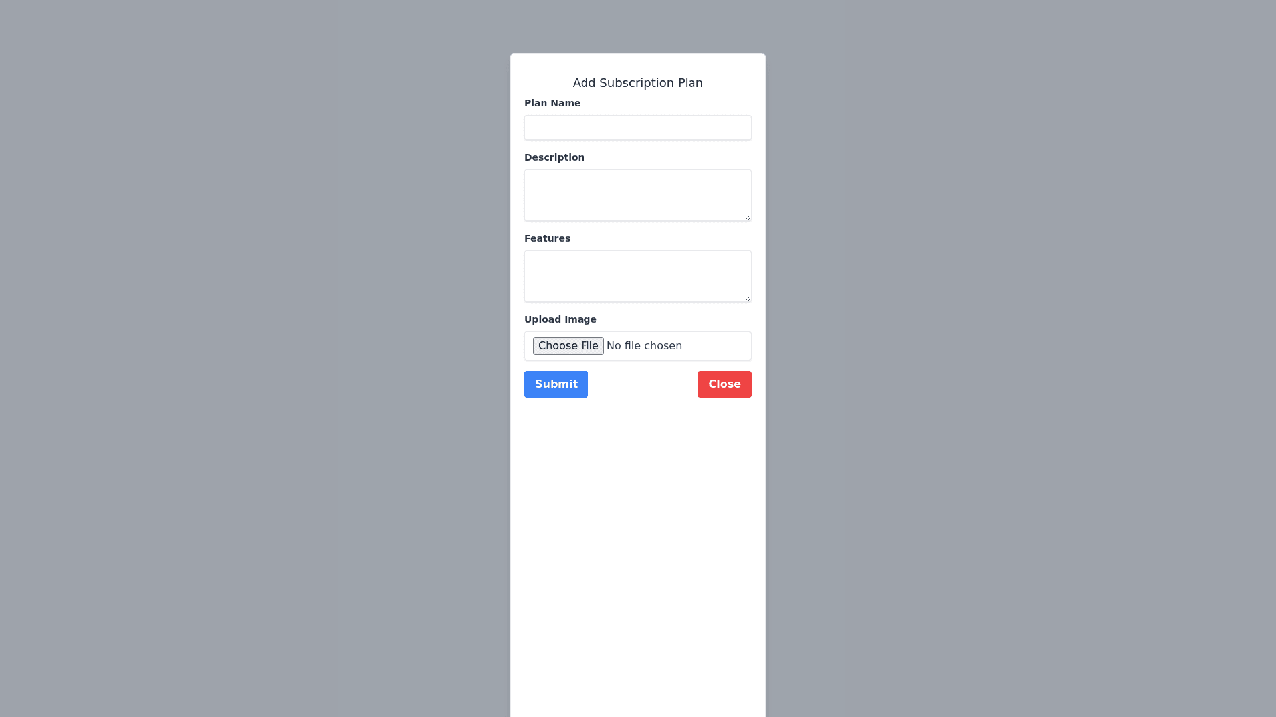Close the Add Subscription Plan dialog
Image resolution: width=1276 pixels, height=717 pixels.
click(724, 384)
